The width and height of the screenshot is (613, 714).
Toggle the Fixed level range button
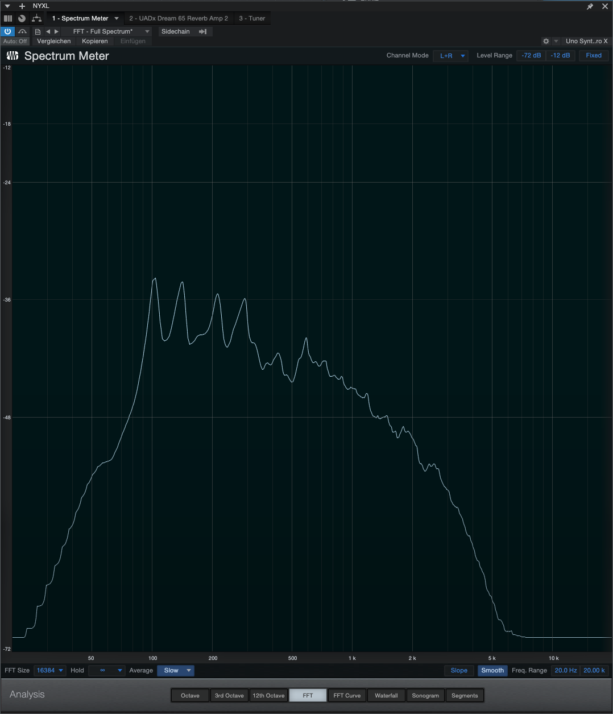coord(594,56)
